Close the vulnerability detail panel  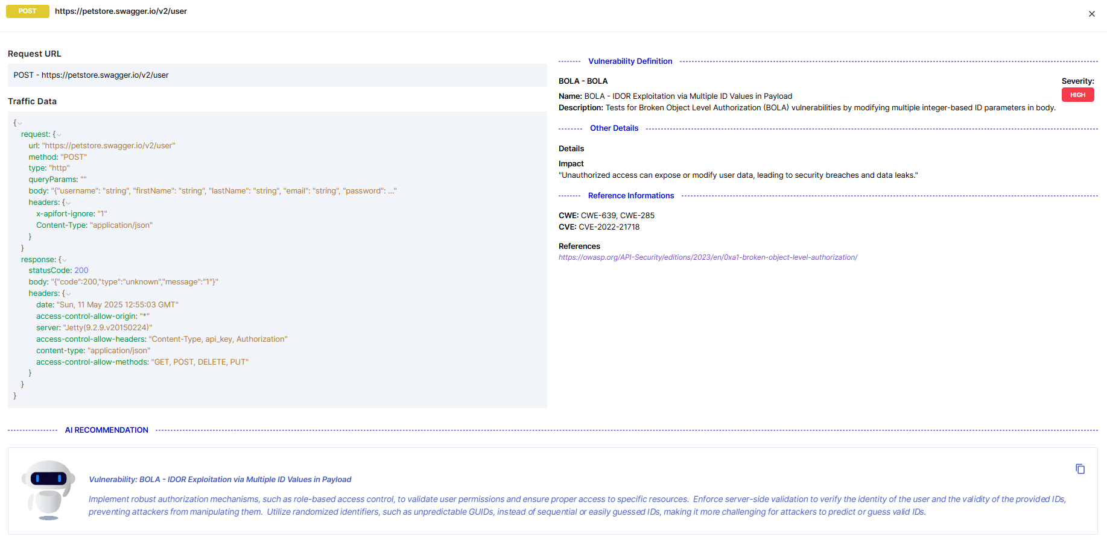[1091, 14]
